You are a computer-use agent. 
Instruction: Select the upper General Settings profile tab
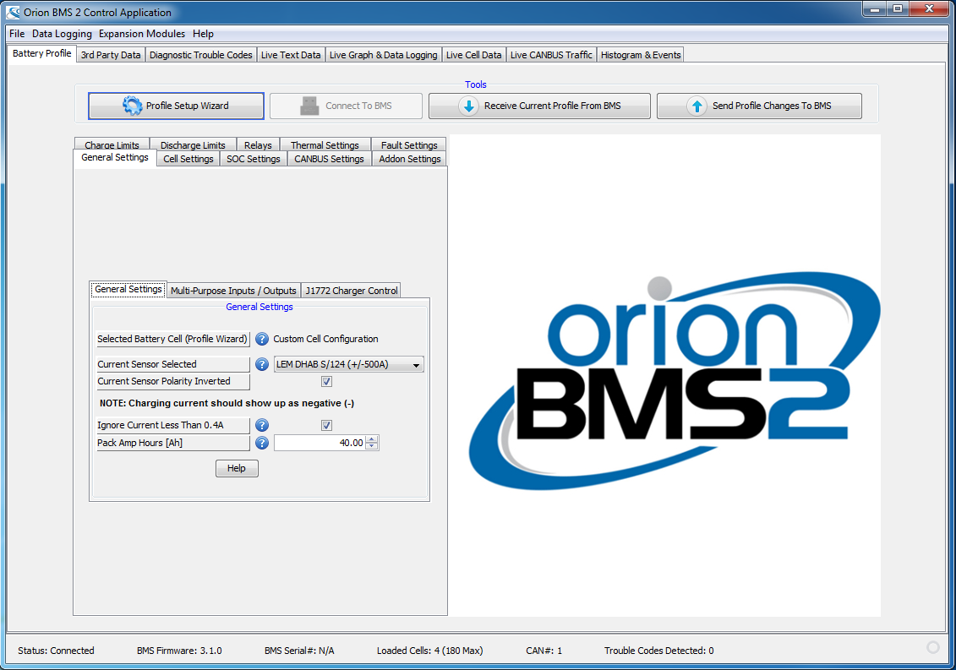pyautogui.click(x=115, y=157)
